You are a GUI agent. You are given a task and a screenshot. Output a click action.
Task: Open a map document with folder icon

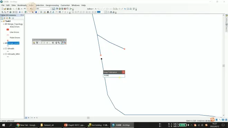[5, 9]
